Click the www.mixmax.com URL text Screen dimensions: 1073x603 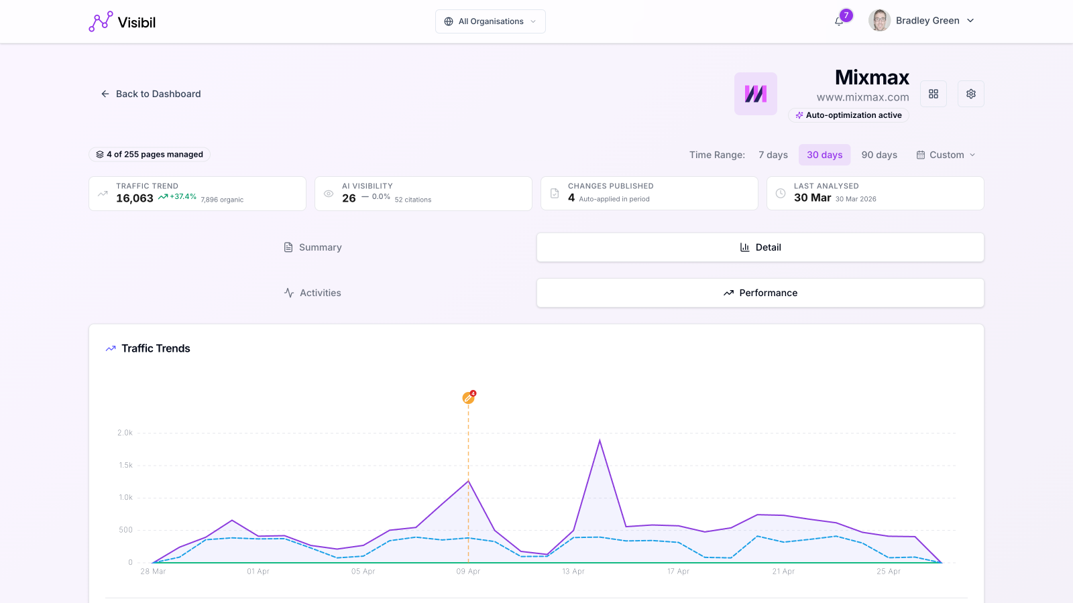tap(862, 97)
